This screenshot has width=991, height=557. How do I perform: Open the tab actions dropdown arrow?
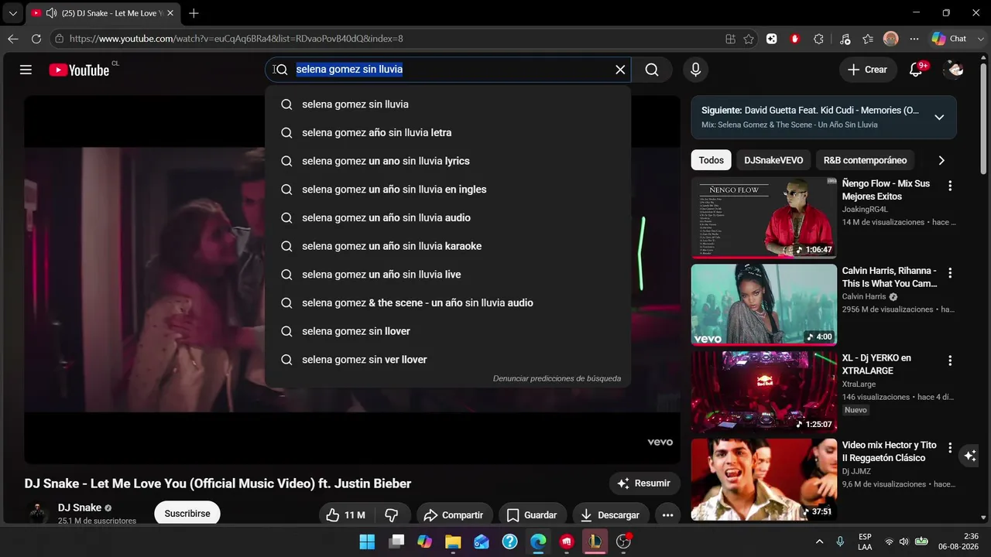click(12, 13)
